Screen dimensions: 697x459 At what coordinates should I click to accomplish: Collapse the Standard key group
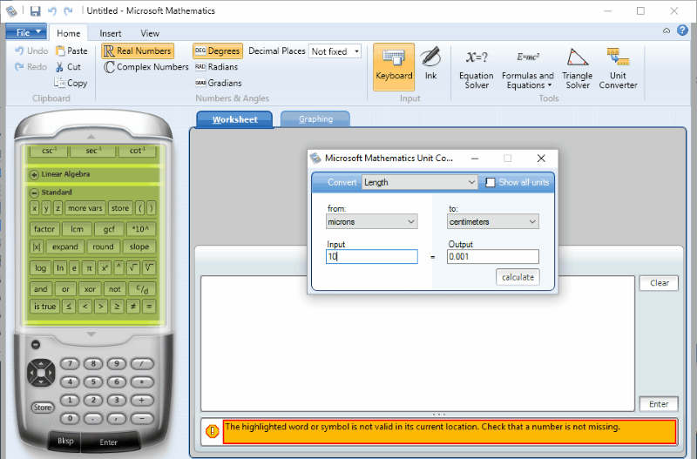pos(34,192)
